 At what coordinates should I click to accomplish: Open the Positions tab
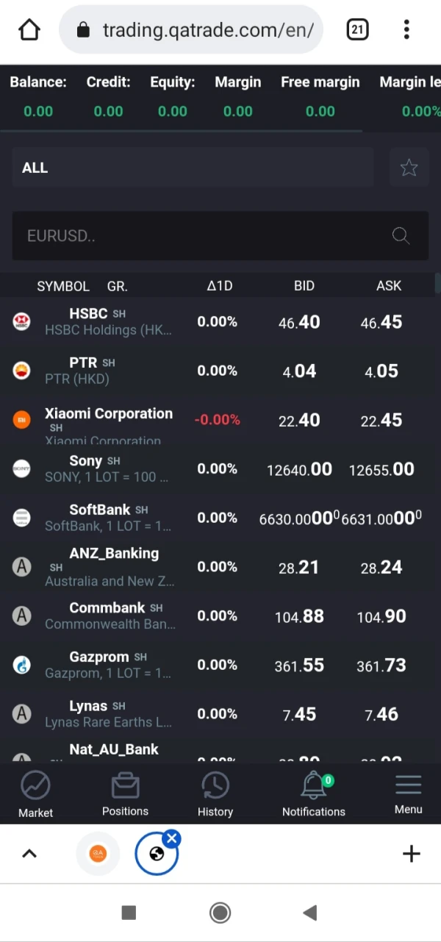pyautogui.click(x=125, y=794)
